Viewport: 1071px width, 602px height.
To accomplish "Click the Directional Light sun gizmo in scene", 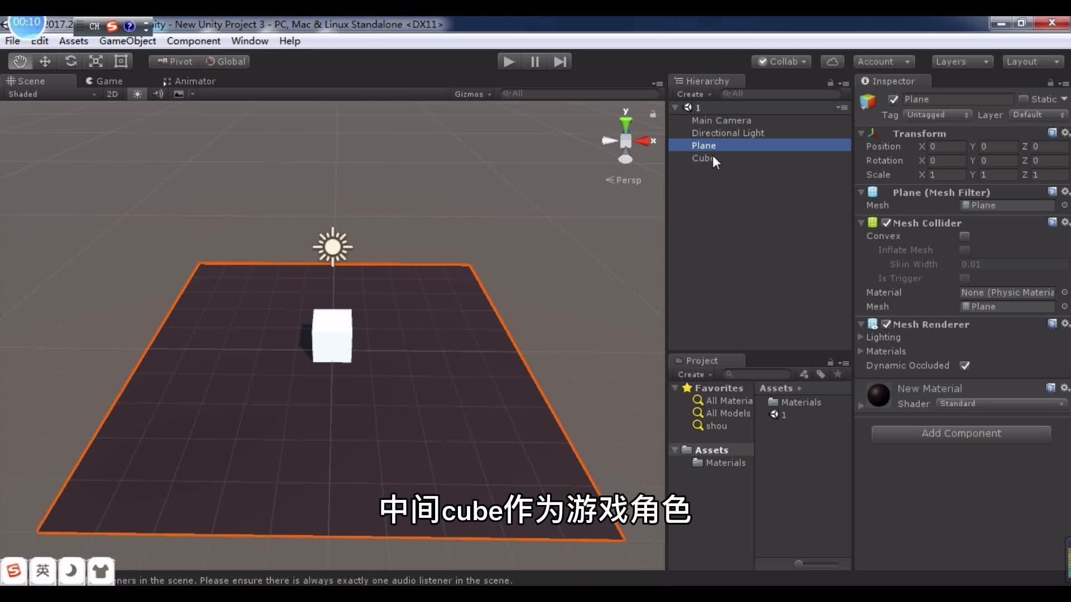I will coord(332,246).
